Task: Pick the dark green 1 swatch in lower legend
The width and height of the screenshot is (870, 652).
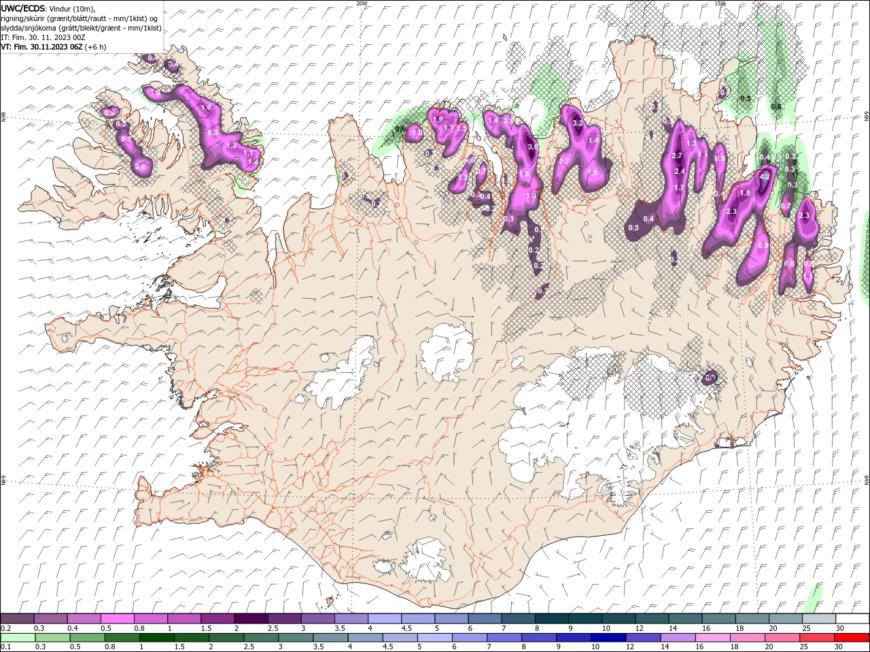Action: point(156,638)
